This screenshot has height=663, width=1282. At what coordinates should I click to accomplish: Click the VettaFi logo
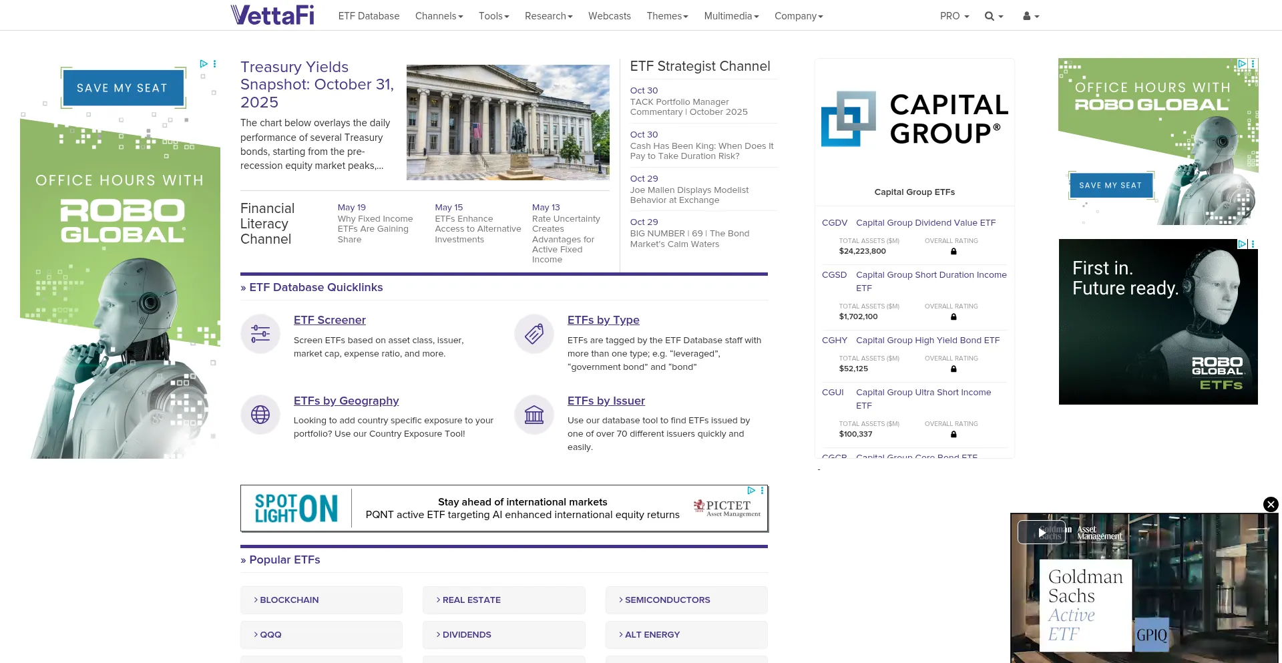coord(272,15)
